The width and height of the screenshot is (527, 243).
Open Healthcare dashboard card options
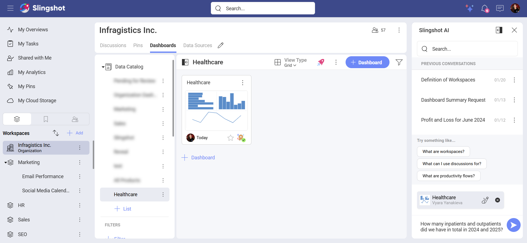(243, 83)
